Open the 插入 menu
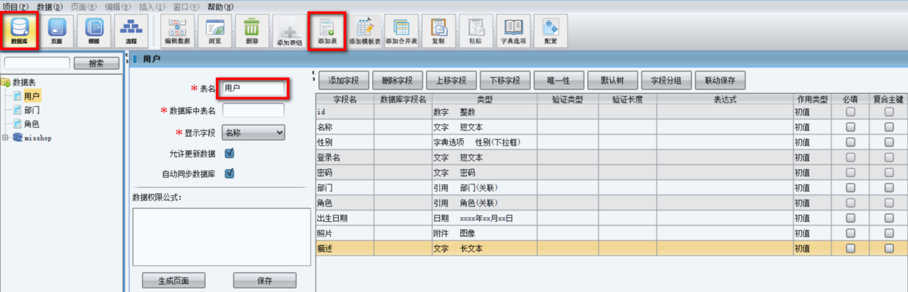The width and height of the screenshot is (908, 292). pos(152,6)
